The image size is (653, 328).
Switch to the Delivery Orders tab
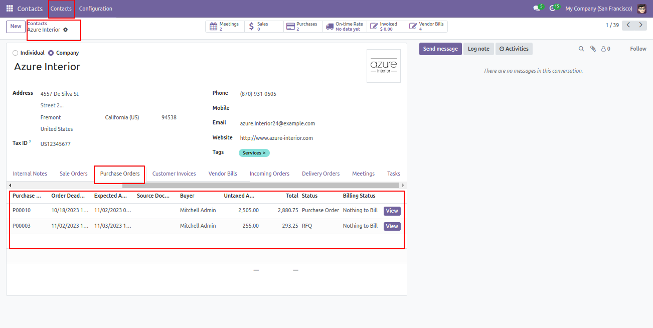click(x=320, y=174)
